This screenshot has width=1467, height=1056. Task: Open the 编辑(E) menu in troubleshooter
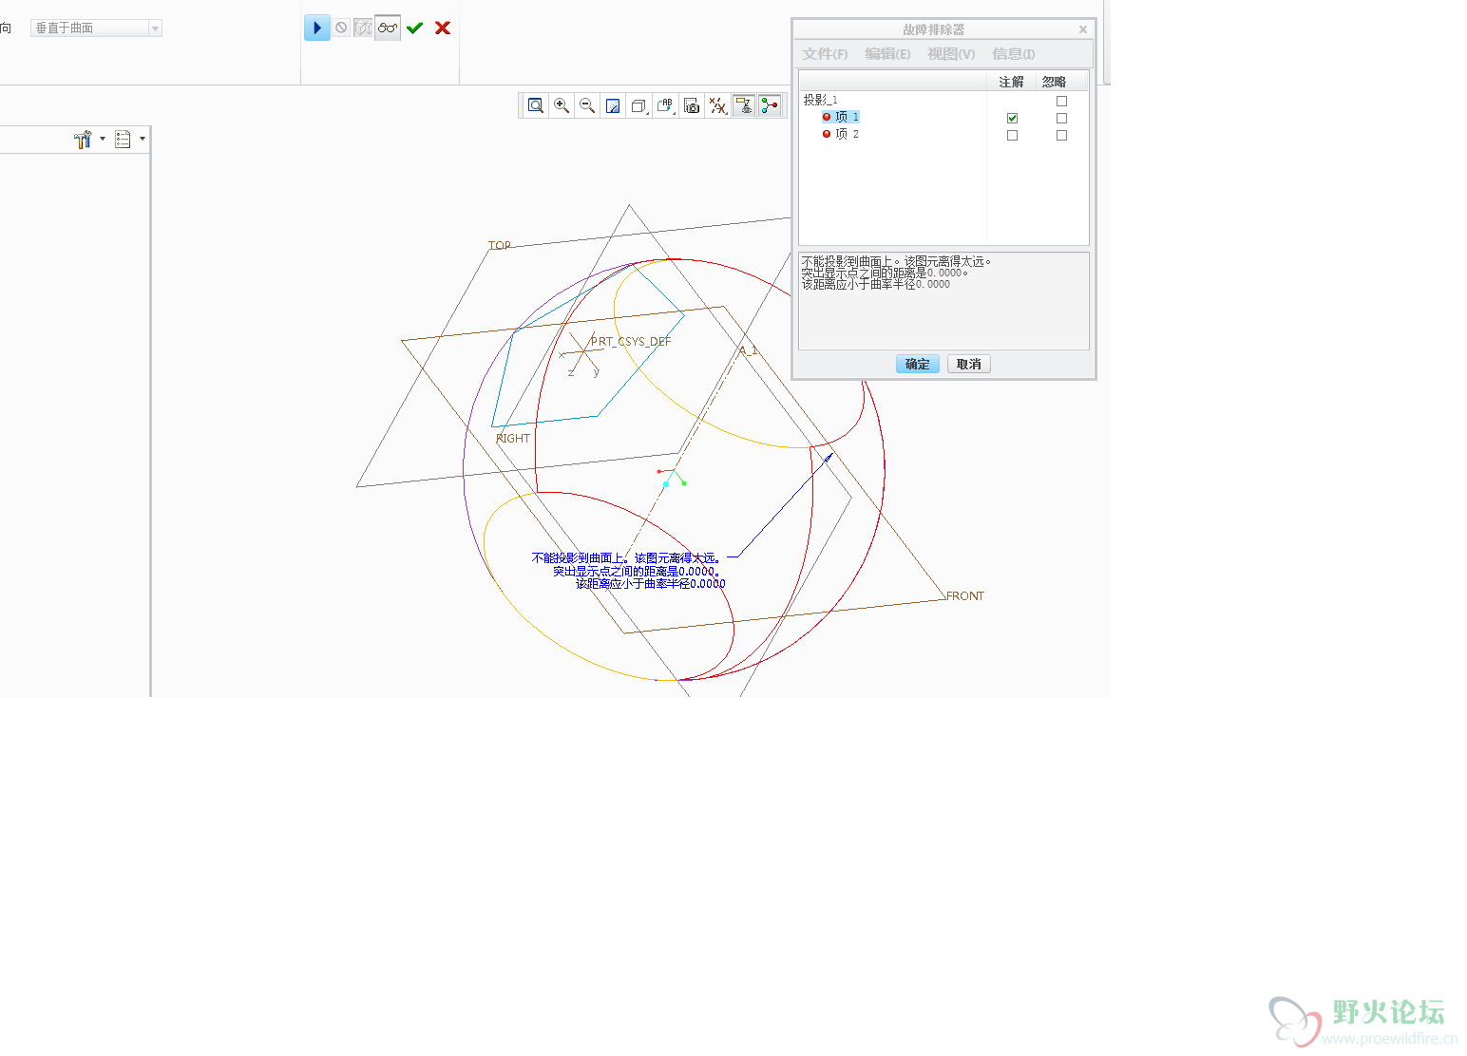click(x=887, y=54)
